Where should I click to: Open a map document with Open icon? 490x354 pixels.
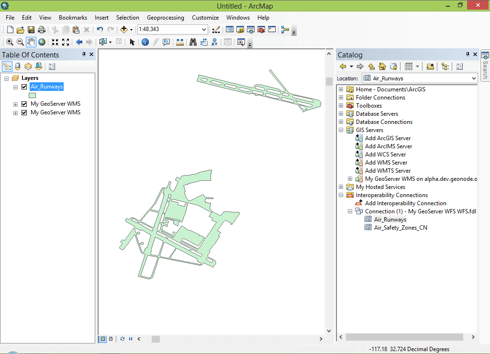[20, 30]
